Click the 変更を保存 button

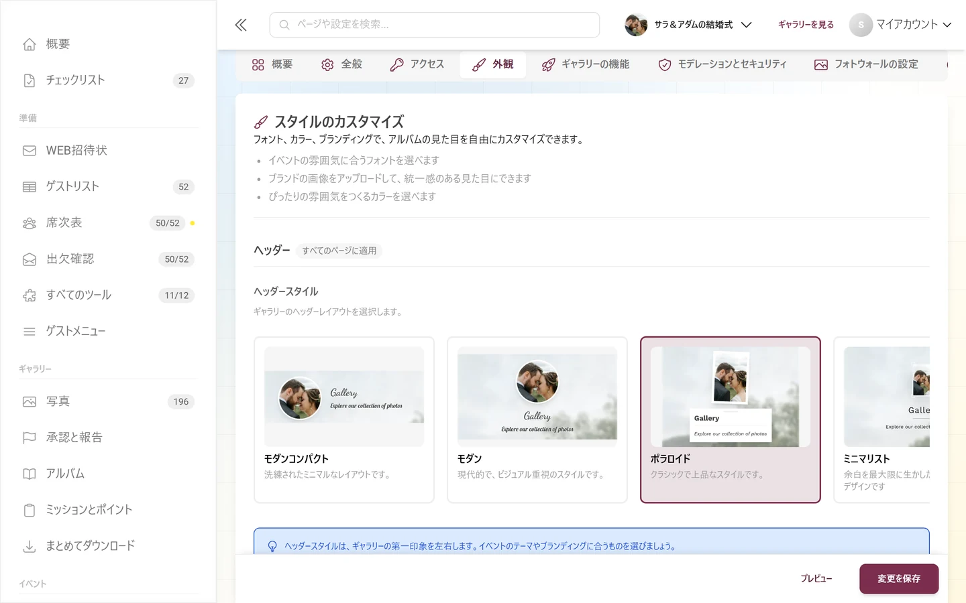tap(899, 579)
